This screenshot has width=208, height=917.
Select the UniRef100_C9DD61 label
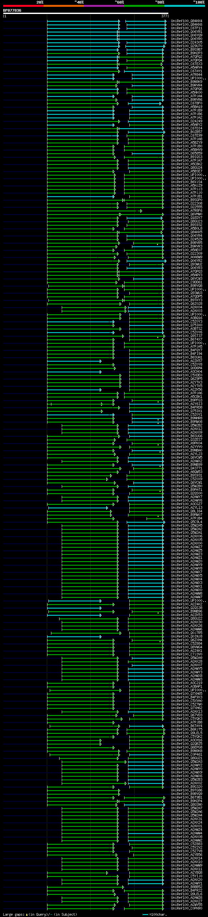pos(187,282)
